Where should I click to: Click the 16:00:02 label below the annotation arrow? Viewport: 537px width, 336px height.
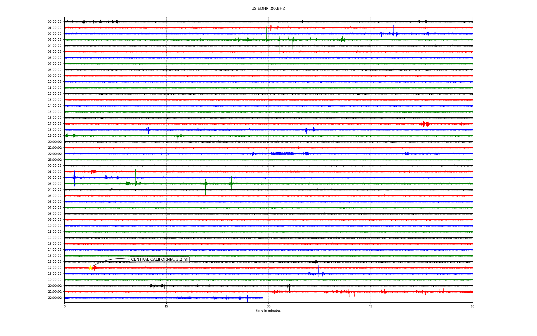point(55,262)
